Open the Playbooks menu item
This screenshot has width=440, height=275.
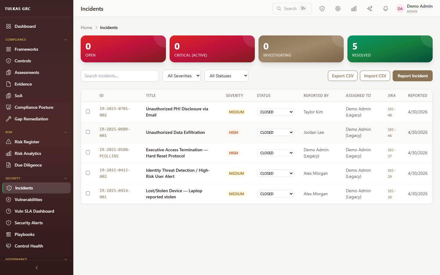37,234
